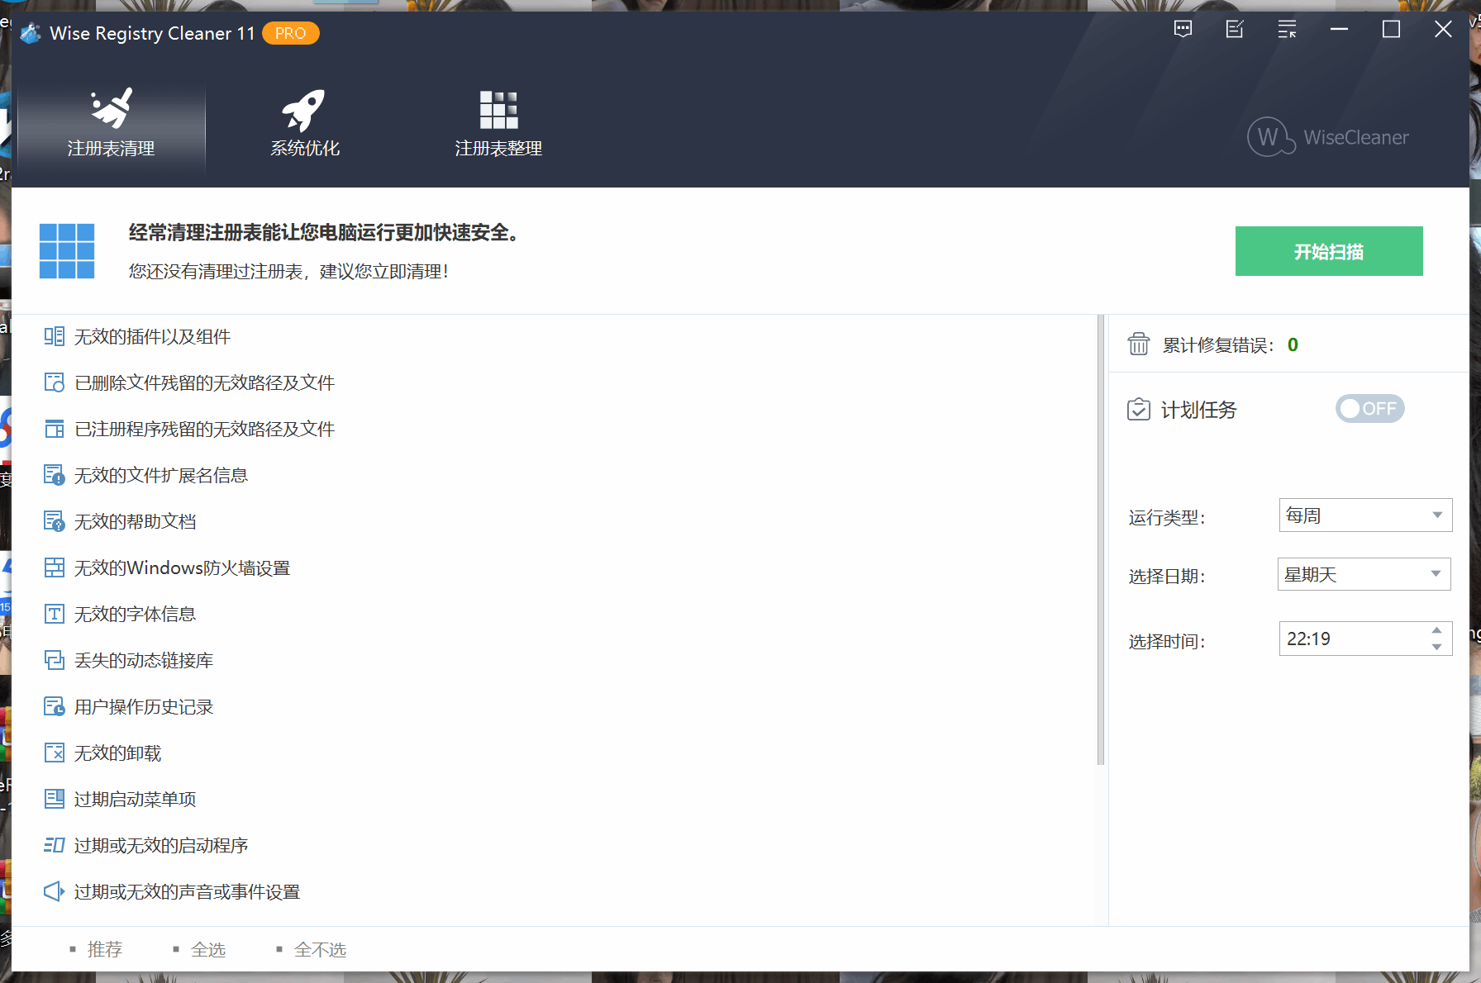Select the 无效的Windows防火墙设置 text
Screen dimensions: 1481x983
click(182, 568)
